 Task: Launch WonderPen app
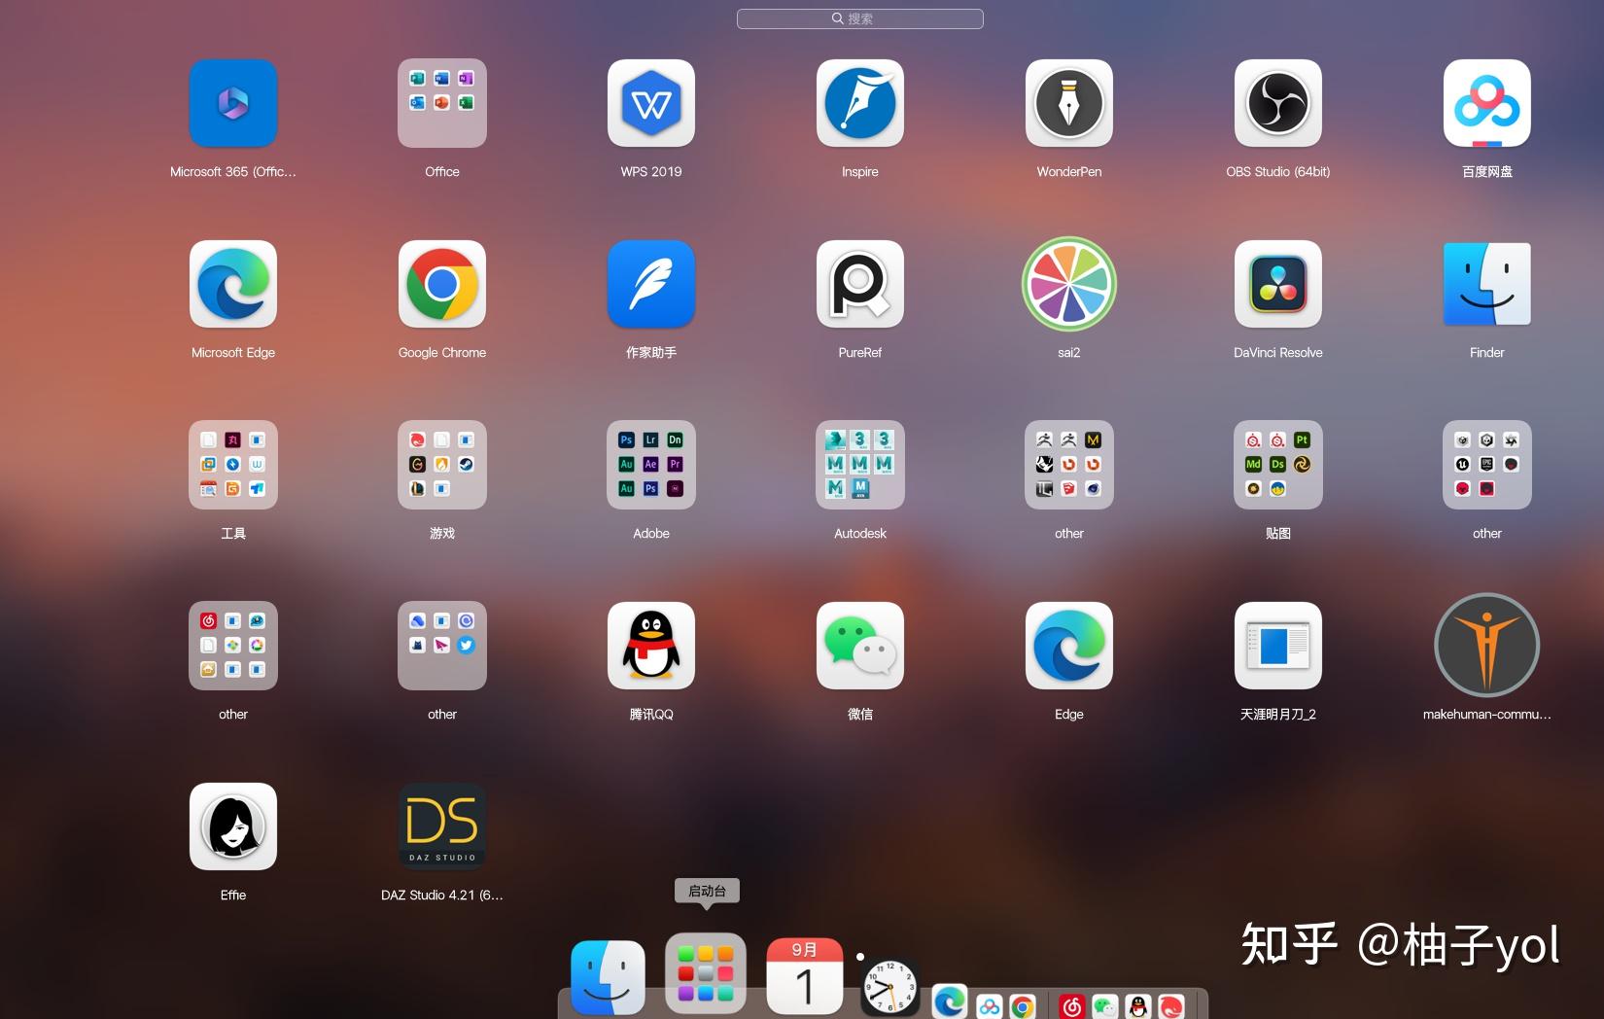pos(1068,103)
